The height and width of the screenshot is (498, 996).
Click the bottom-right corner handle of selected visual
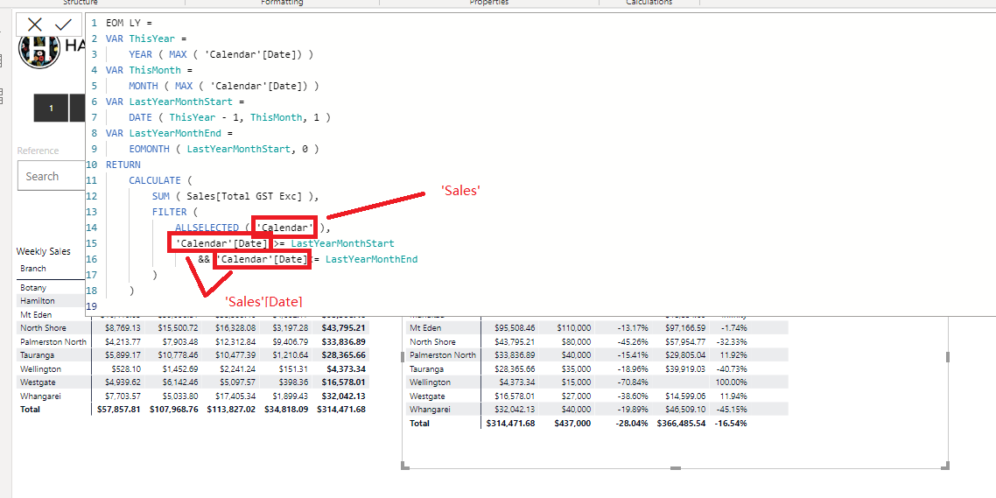click(x=947, y=466)
